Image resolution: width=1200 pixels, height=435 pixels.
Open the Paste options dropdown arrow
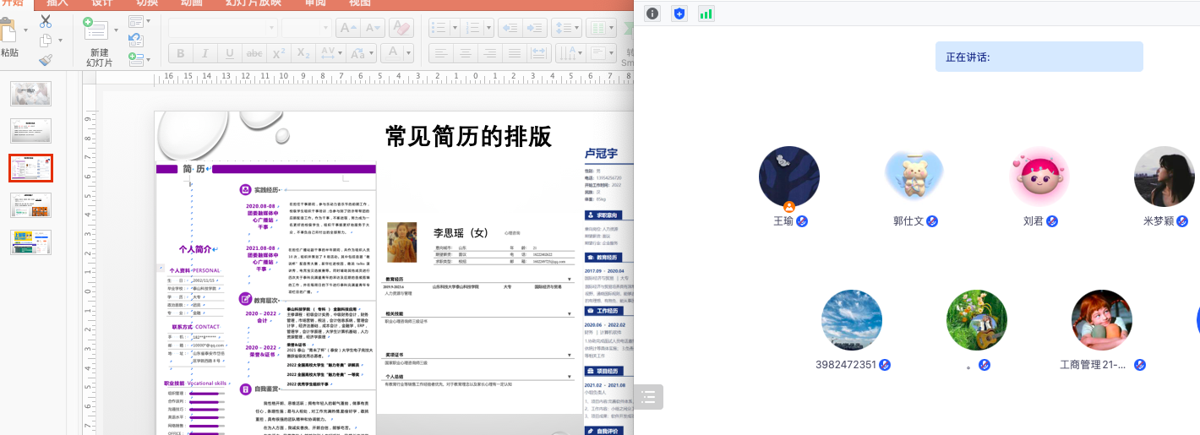pyautogui.click(x=25, y=30)
